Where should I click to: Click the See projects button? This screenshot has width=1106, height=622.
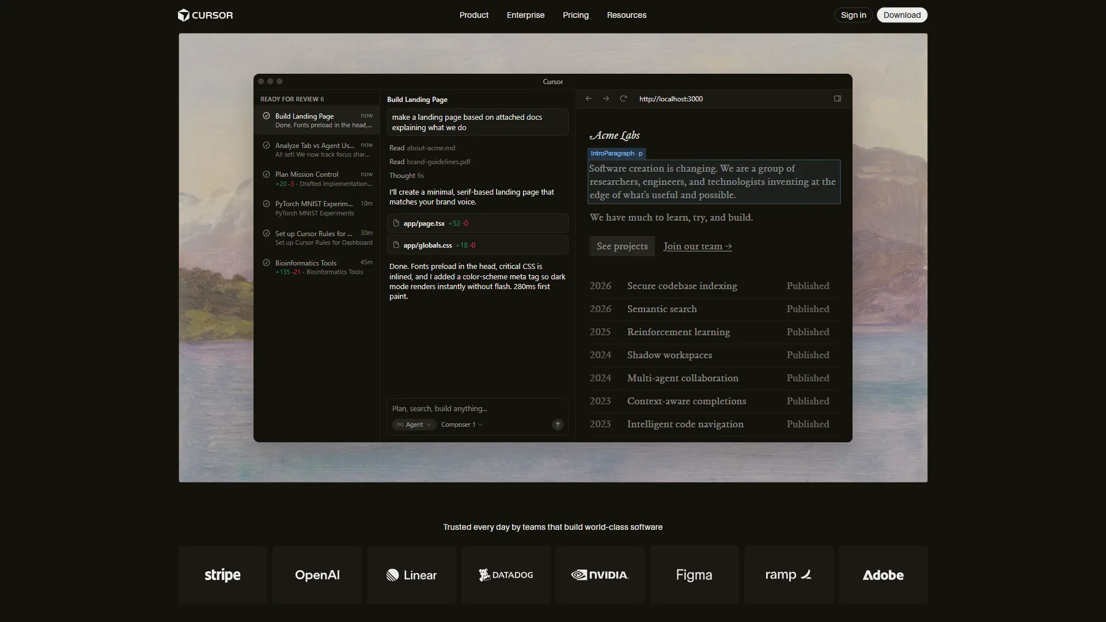pyautogui.click(x=622, y=246)
